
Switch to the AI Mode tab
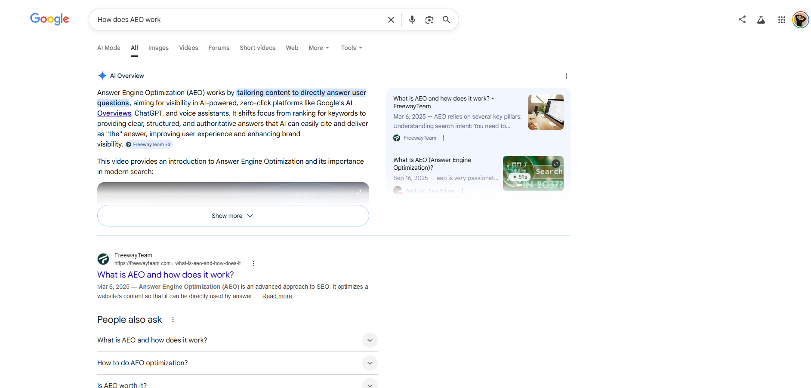click(x=109, y=48)
